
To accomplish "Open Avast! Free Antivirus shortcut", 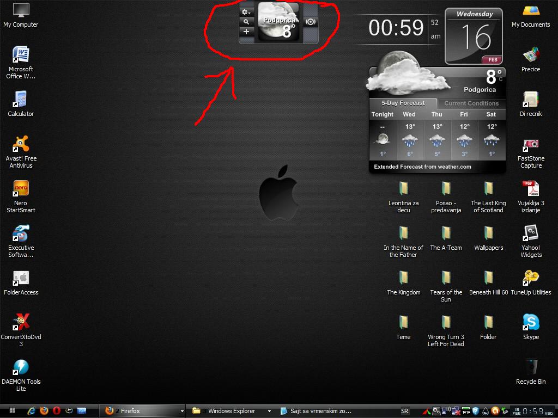I will [21, 152].
